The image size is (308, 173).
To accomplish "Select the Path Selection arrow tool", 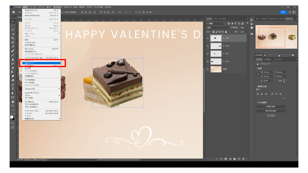I will click(13, 93).
